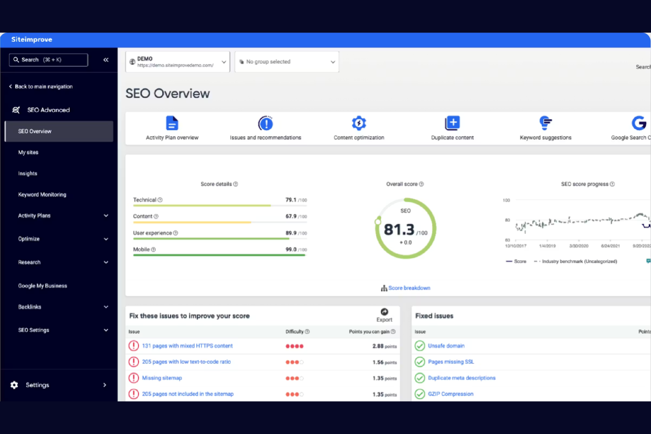Select SEO Overview in the sidebar

[x=35, y=131]
